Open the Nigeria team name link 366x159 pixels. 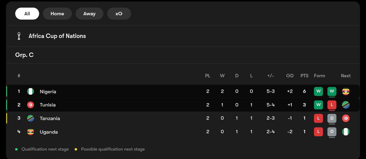tap(48, 92)
